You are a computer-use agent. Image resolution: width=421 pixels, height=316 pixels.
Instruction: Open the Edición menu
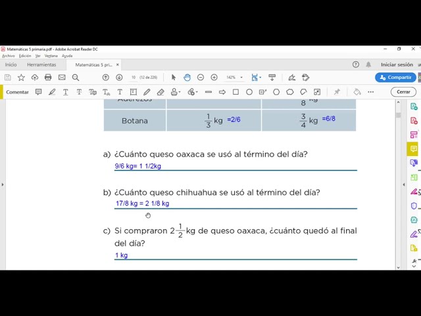tap(25, 56)
